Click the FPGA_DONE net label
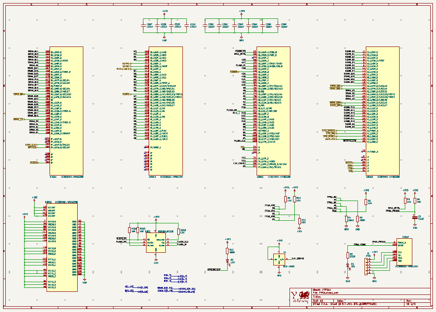The width and height of the screenshot is (436, 312). pyautogui.click(x=360, y=244)
